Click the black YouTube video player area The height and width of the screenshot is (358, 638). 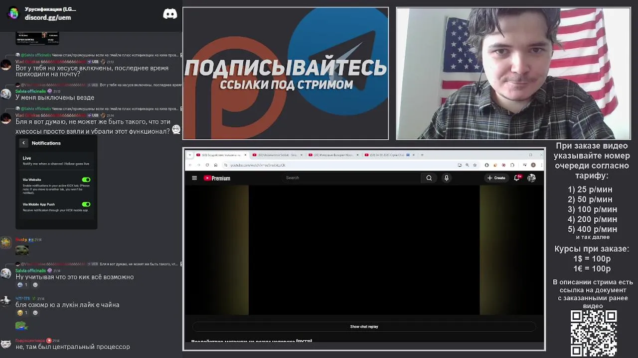tap(364, 250)
